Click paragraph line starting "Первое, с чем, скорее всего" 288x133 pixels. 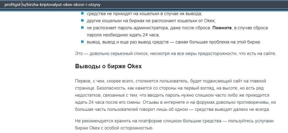(x=171, y=81)
